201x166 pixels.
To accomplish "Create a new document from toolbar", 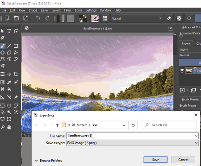I will click(x=7, y=18).
